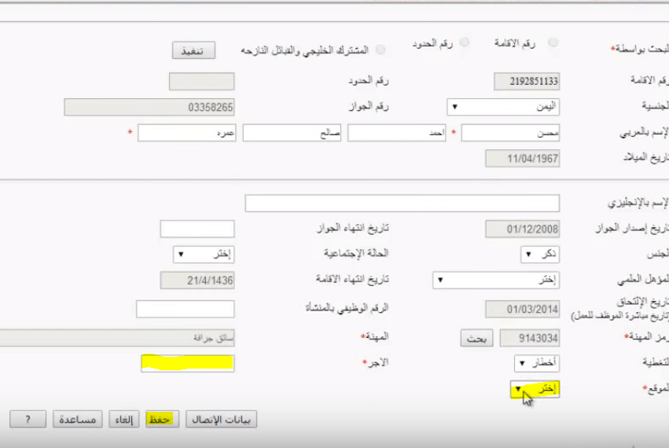Click the رقم الجواز label
The image size is (669, 448).
click(x=369, y=107)
